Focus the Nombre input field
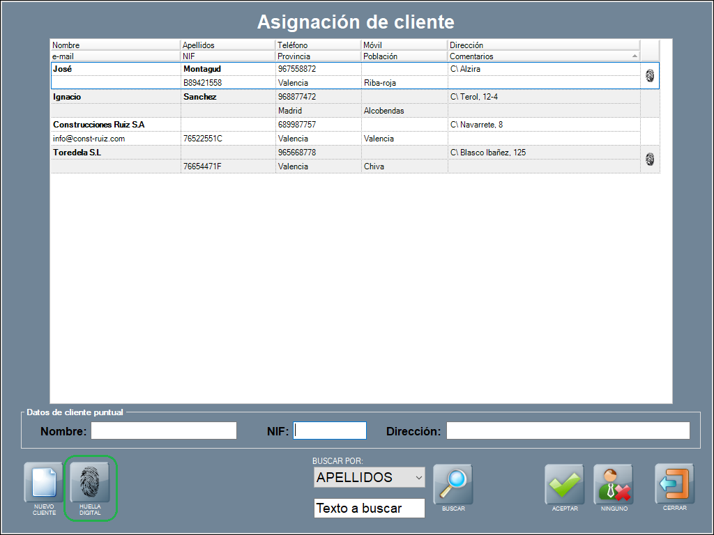Image resolution: width=714 pixels, height=535 pixels. (164, 431)
